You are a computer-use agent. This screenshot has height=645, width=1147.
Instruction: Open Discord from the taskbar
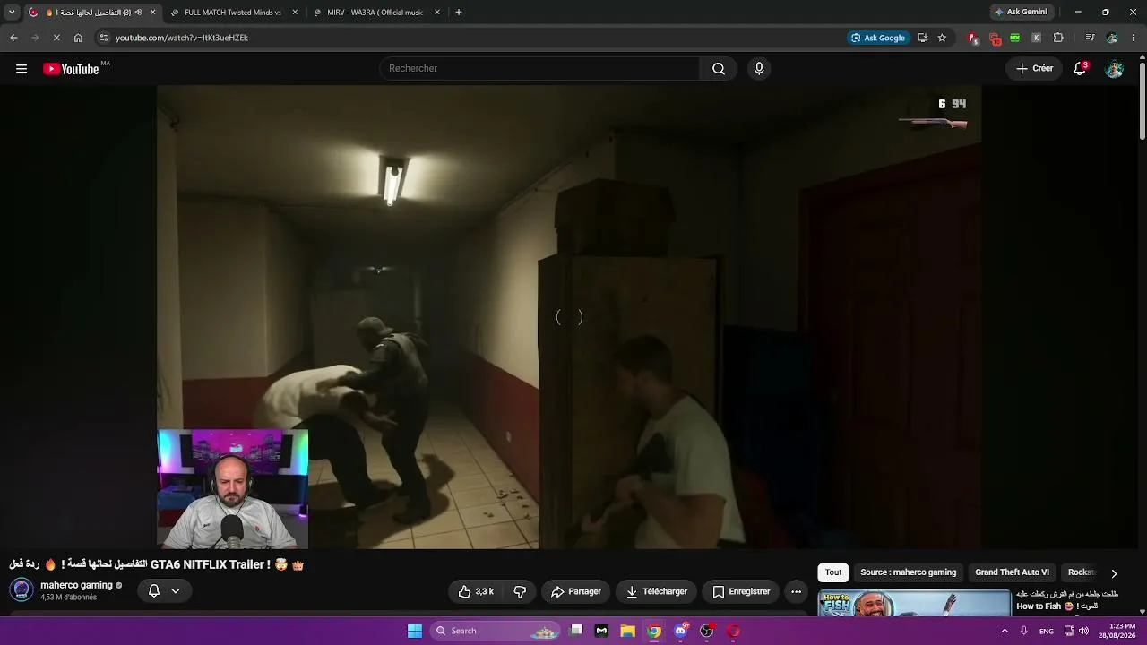(681, 631)
